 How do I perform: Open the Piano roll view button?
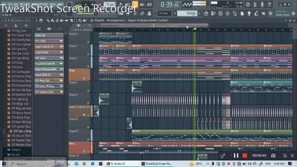pos(213,13)
